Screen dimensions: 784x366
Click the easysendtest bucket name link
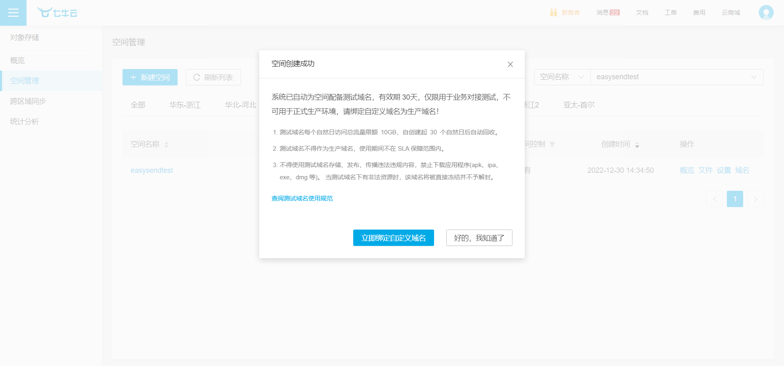tap(151, 170)
